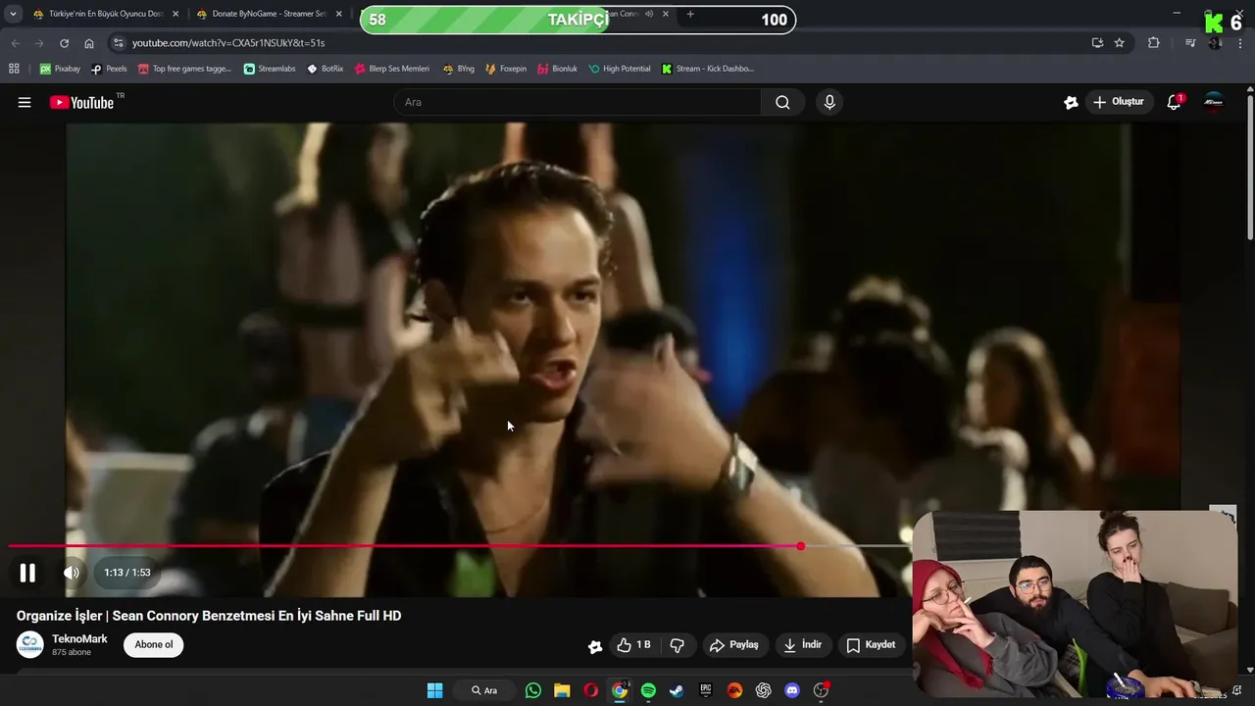Open the tab search dropdown arrow

13,14
